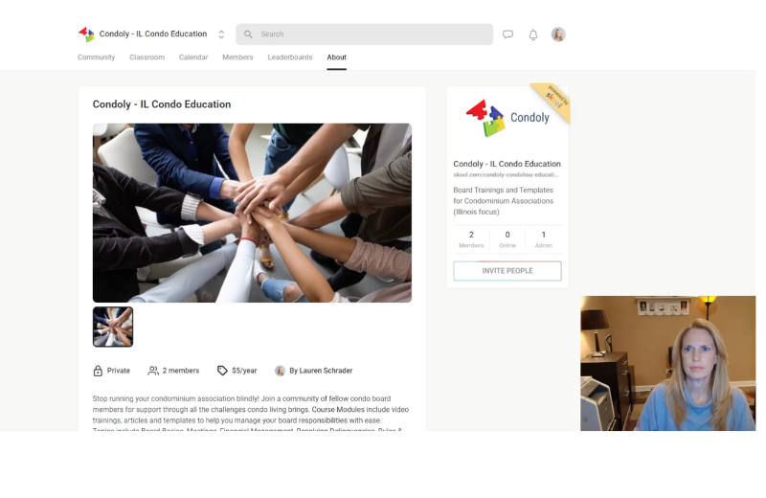Click the Search input field
Viewport: 766px width, 498px height.
coord(365,34)
